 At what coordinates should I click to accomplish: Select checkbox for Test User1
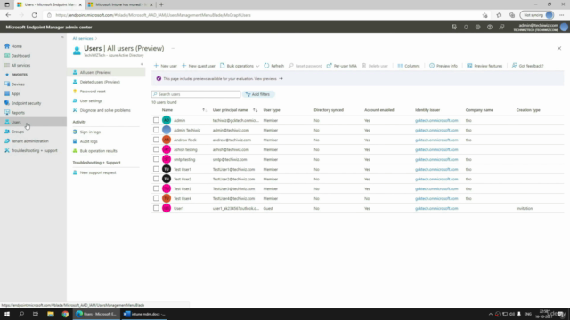[156, 169]
